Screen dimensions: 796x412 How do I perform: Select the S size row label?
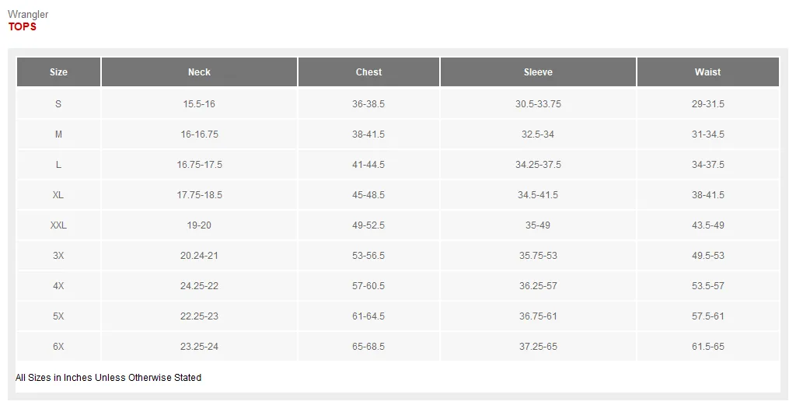58,103
